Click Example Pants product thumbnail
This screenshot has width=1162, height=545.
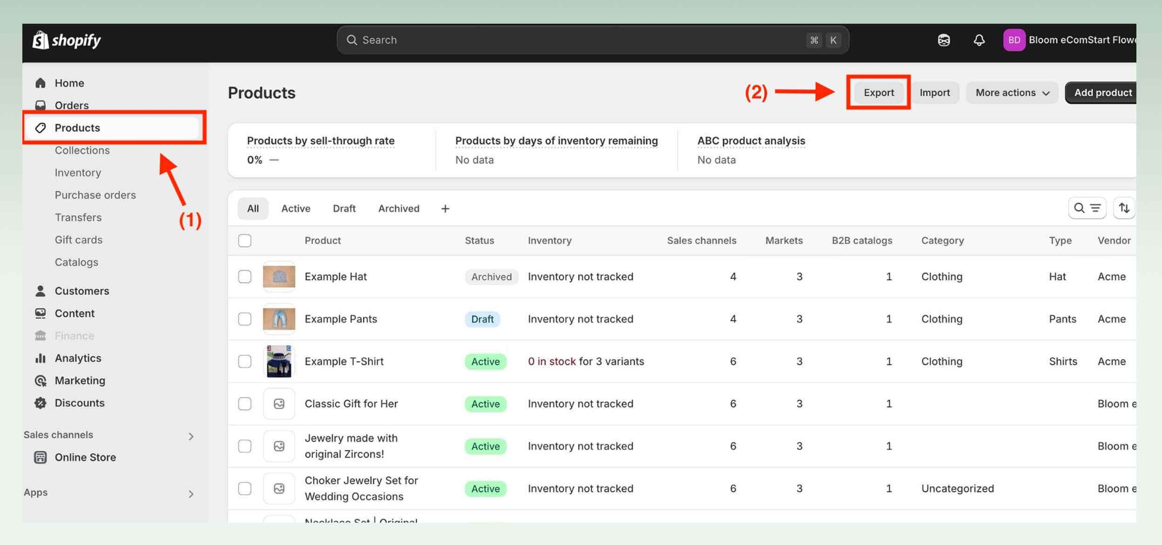279,319
